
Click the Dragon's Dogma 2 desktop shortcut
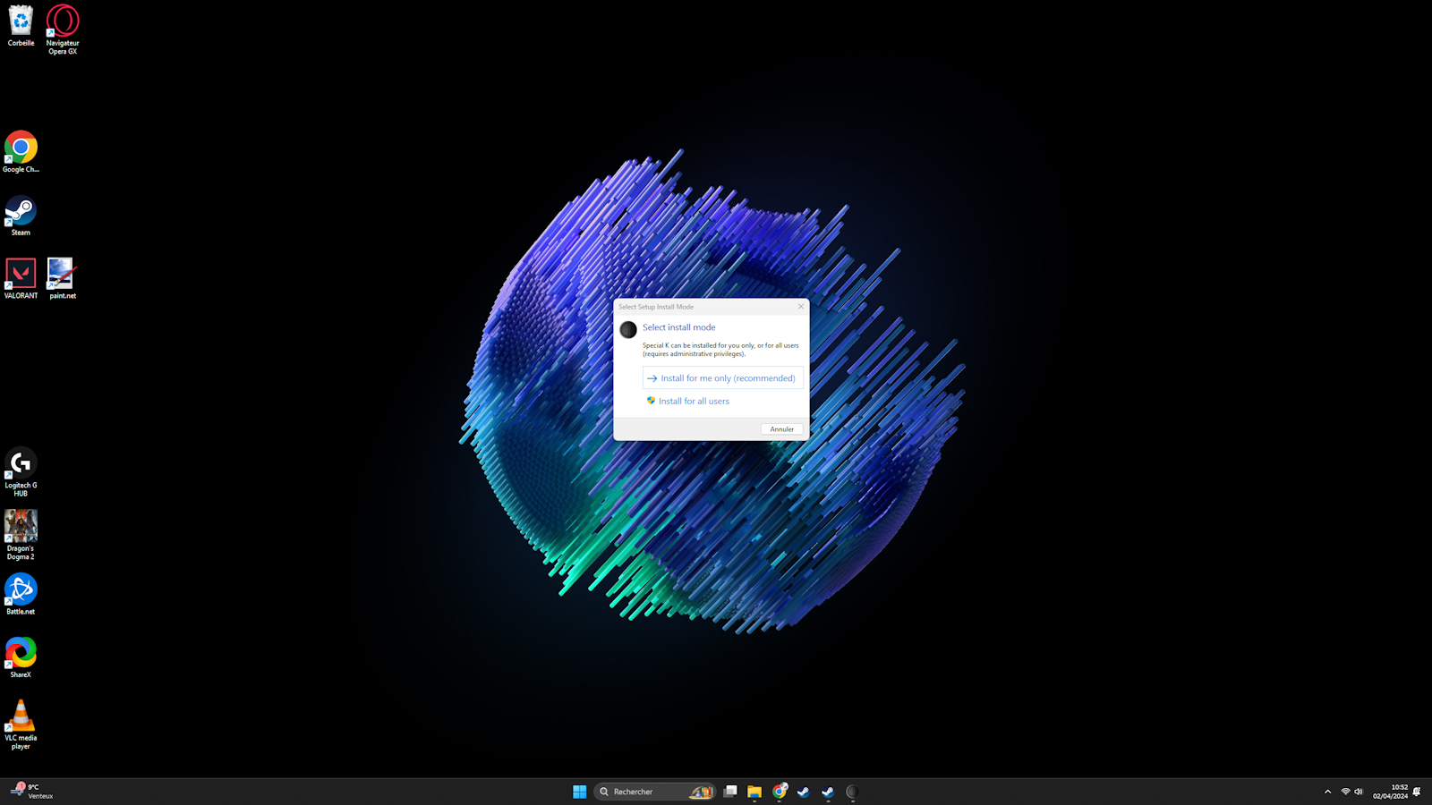point(21,533)
